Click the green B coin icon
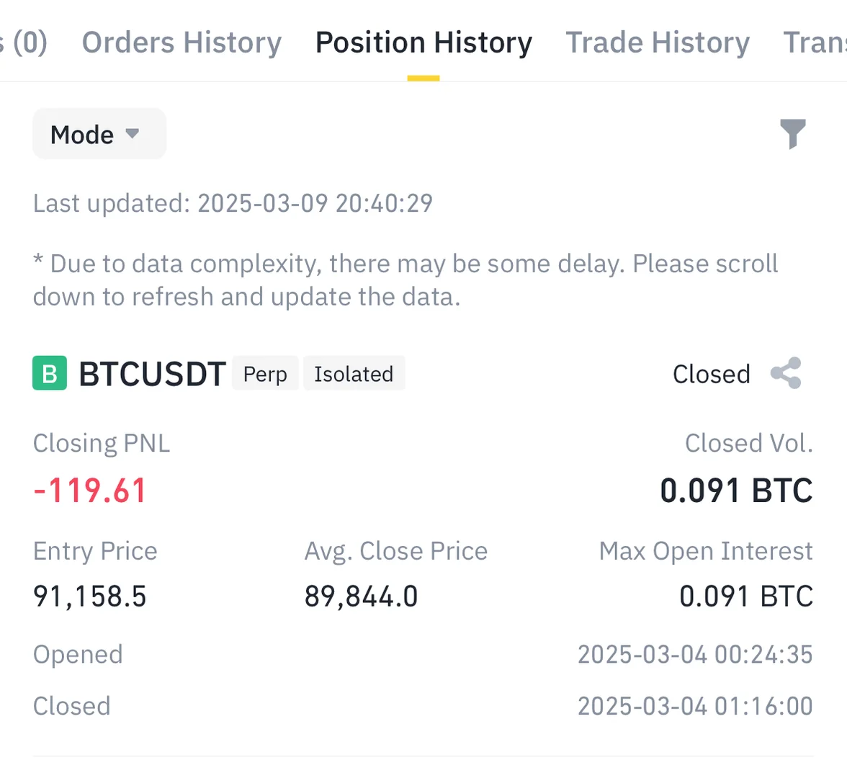The image size is (847, 778). point(50,373)
